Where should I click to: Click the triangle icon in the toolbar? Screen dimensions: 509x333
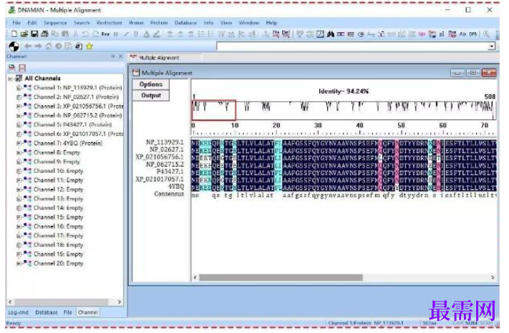coord(147,34)
